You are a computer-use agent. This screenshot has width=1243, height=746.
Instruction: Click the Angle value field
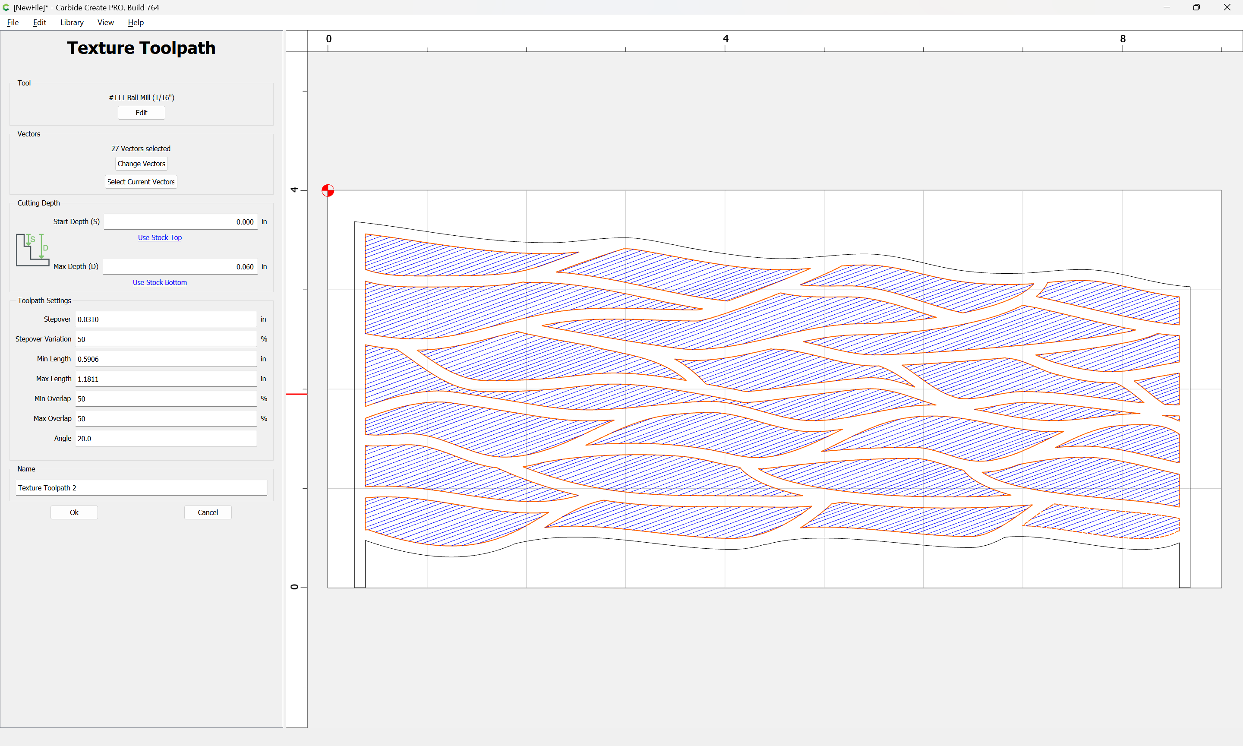(166, 438)
